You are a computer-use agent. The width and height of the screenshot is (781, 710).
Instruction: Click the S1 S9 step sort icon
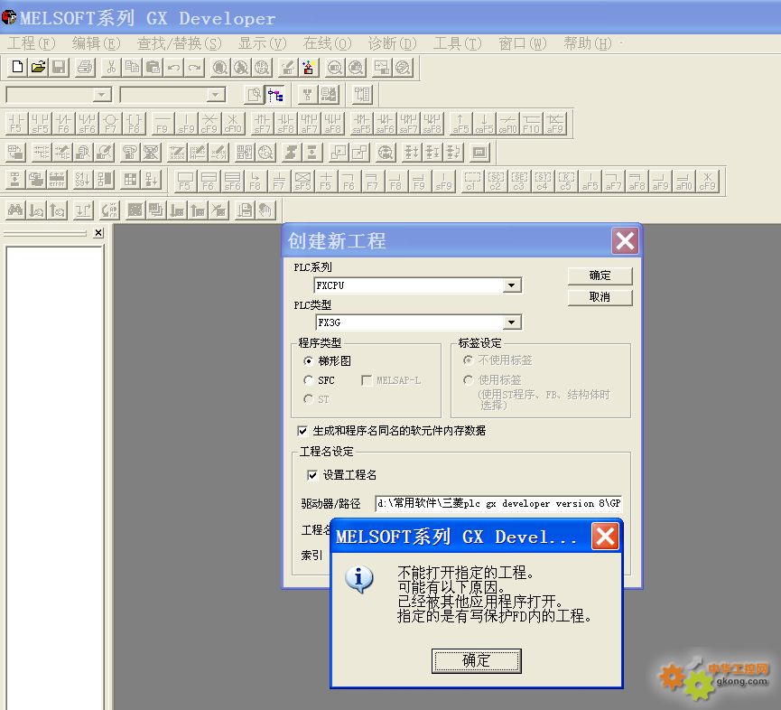click(x=82, y=180)
